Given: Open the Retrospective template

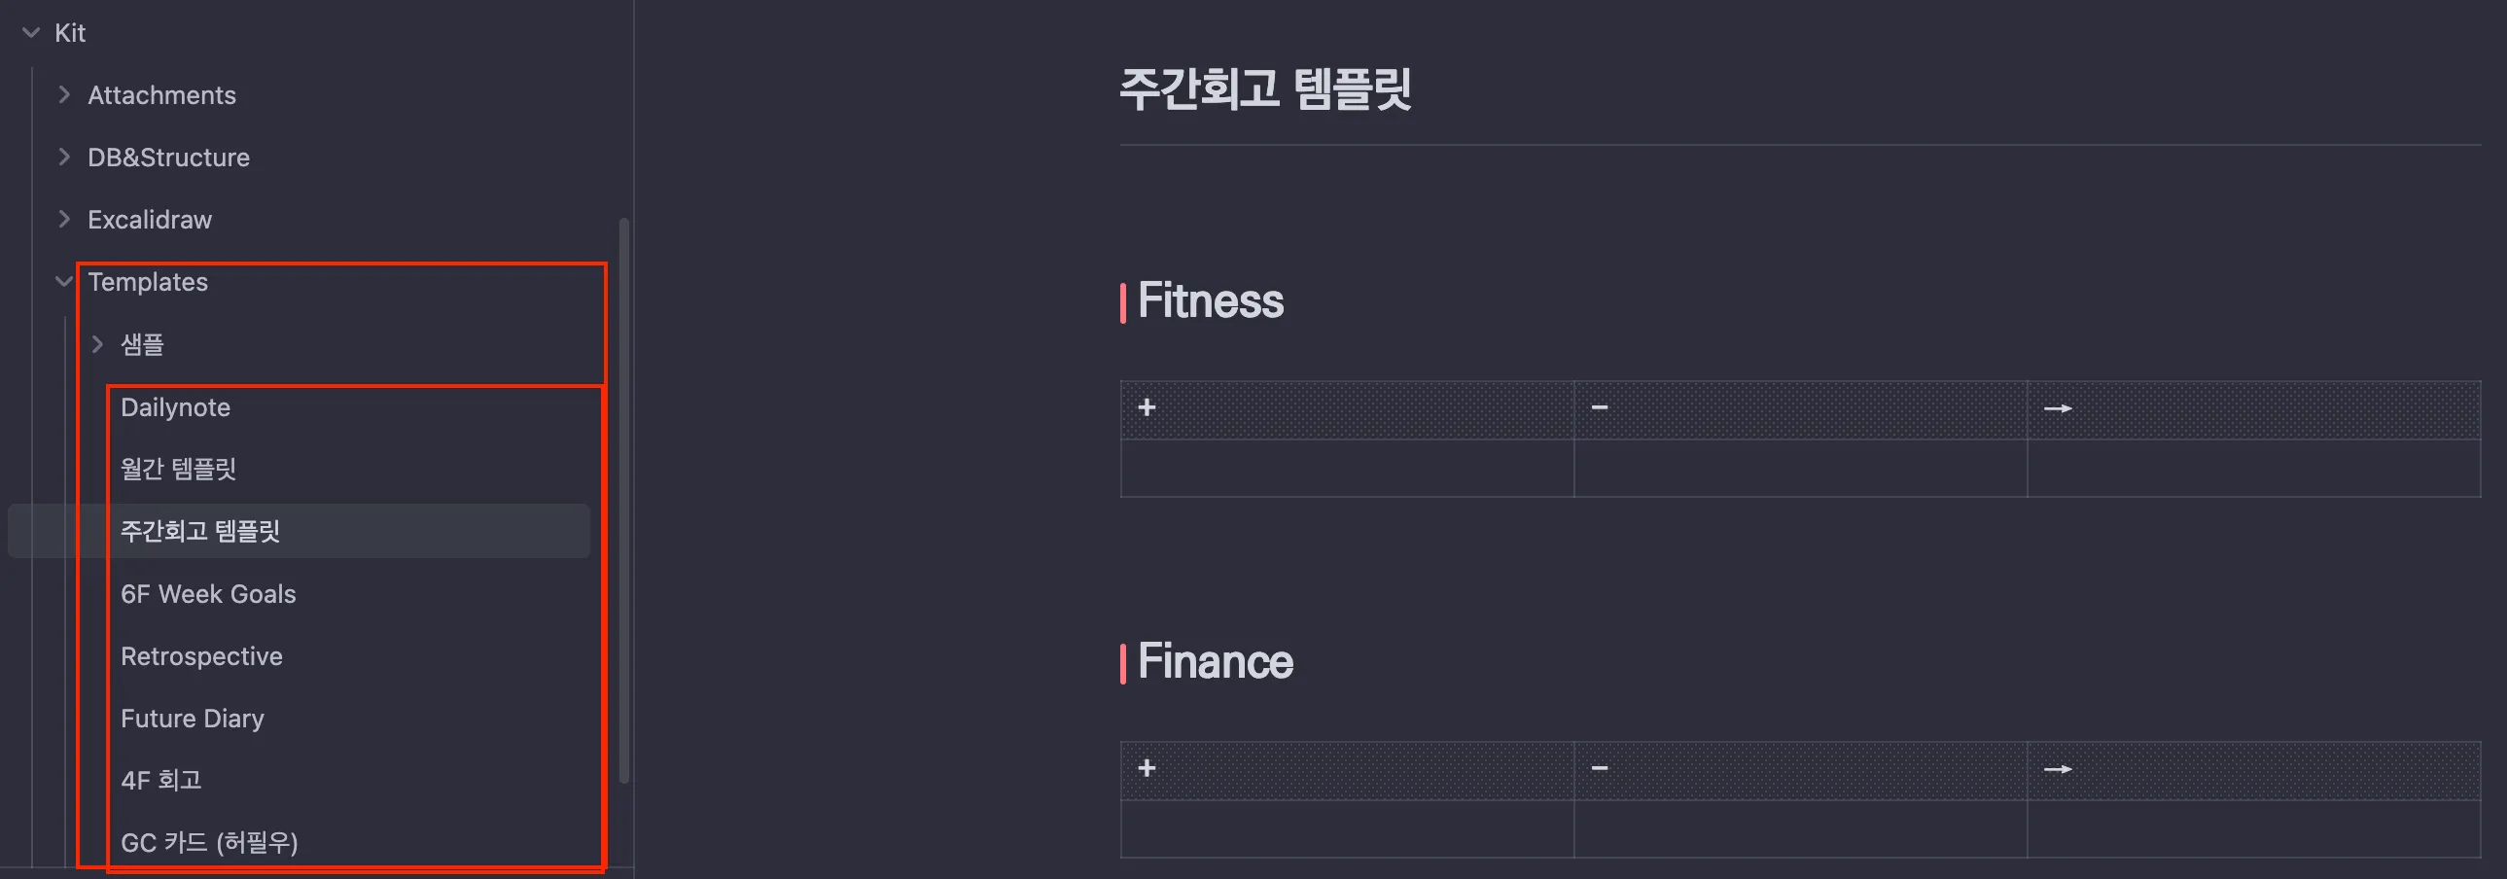Looking at the screenshot, I should point(201,656).
